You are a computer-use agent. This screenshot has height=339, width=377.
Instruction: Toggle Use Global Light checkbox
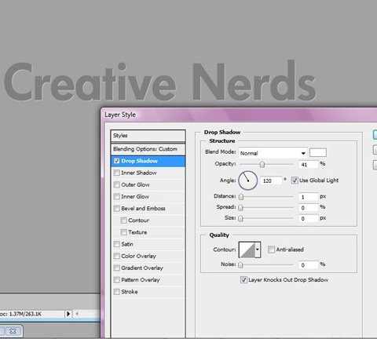point(295,180)
